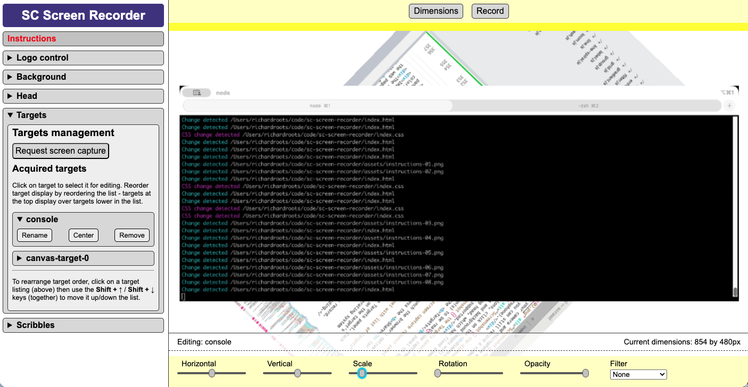Image resolution: width=748 pixels, height=387 pixels.
Task: Open the Dimensions control
Action: (x=435, y=11)
